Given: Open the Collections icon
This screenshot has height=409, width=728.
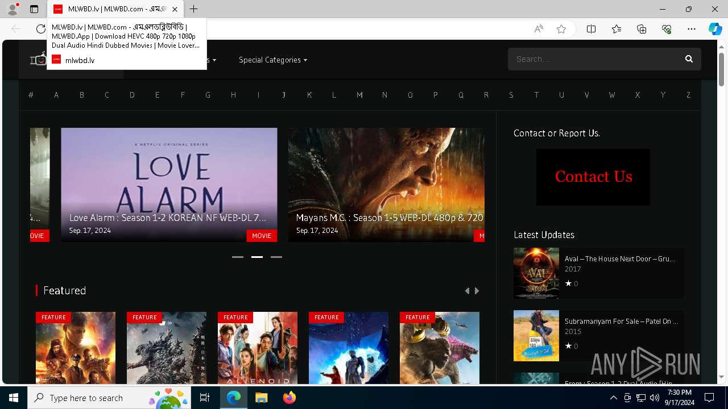Looking at the screenshot, I should (x=642, y=29).
